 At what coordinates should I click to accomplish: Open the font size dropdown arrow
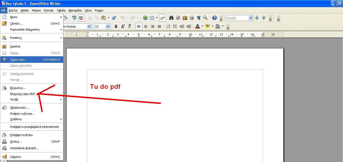pos(108,26)
